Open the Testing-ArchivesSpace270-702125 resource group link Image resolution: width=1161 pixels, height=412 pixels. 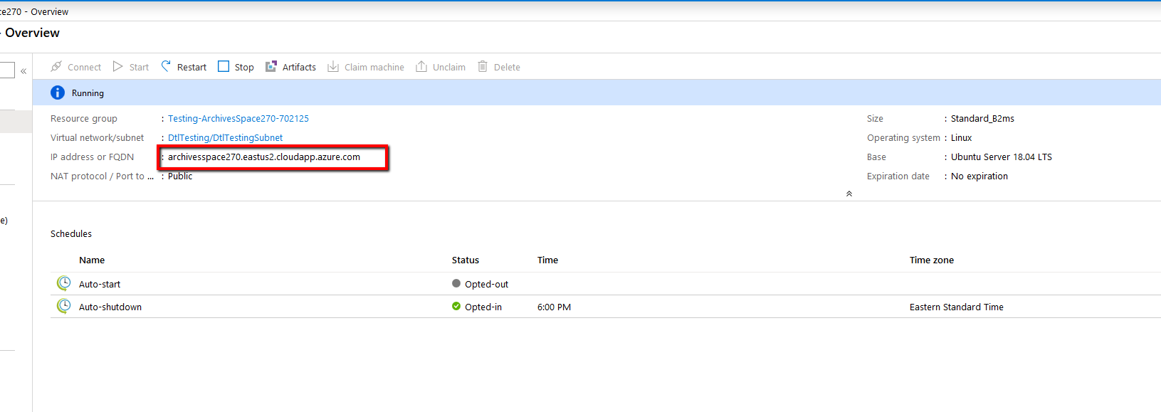click(238, 119)
